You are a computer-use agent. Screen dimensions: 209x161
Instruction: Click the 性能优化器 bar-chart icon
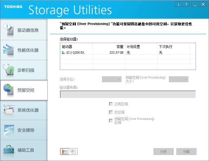[x=8, y=50]
